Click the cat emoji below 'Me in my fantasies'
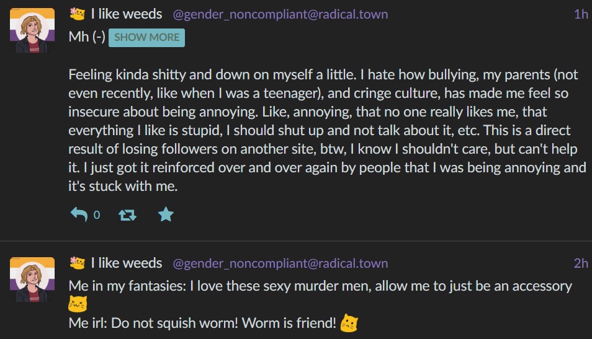Image resolution: width=592 pixels, height=339 pixels. point(78,304)
